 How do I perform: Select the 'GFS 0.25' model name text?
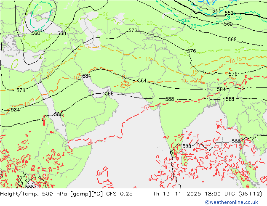point(119,194)
